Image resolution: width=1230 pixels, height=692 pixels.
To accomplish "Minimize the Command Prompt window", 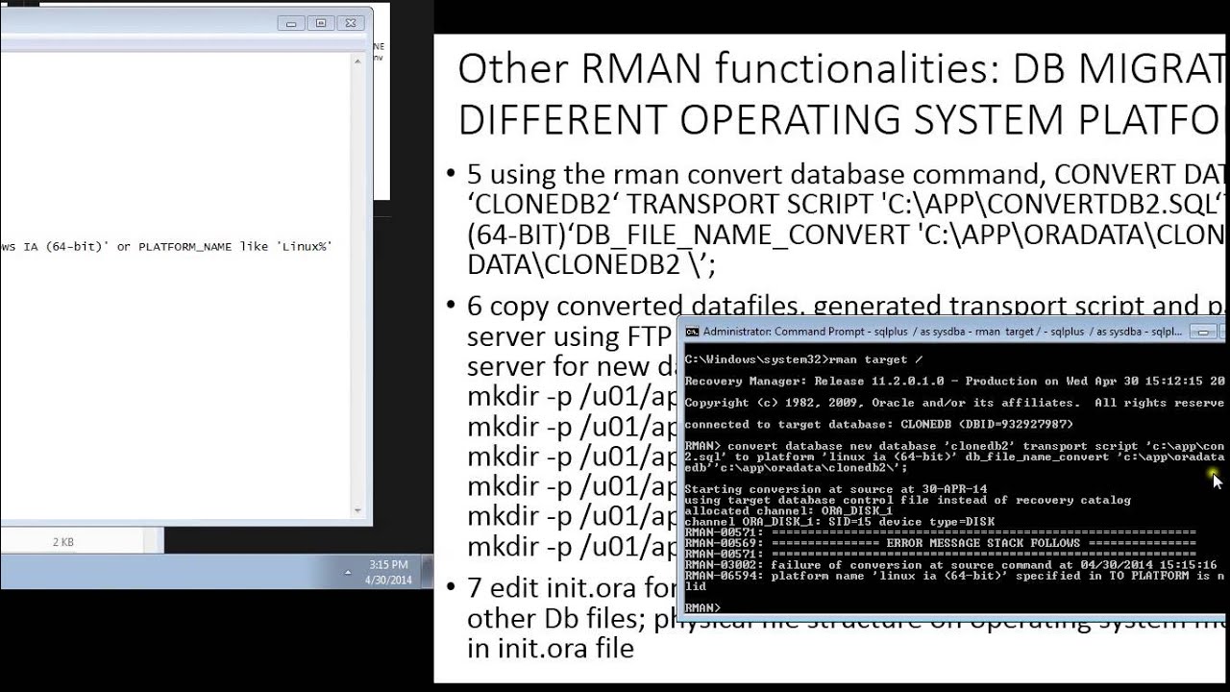I will [1202, 332].
